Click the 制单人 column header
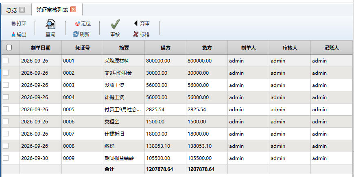 click(x=249, y=48)
